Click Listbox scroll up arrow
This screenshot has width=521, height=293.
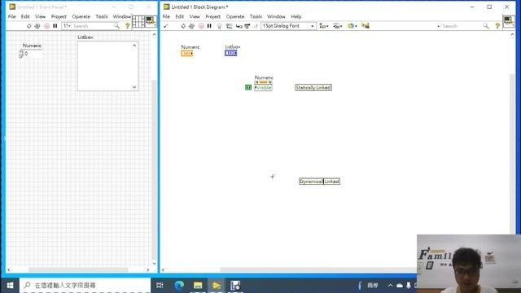point(134,46)
